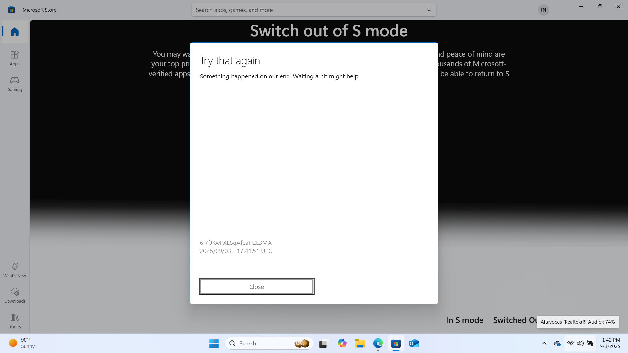Screen dimensions: 628x353
Task: Open the Home section in Microsoft Store
Action: pos(14,31)
